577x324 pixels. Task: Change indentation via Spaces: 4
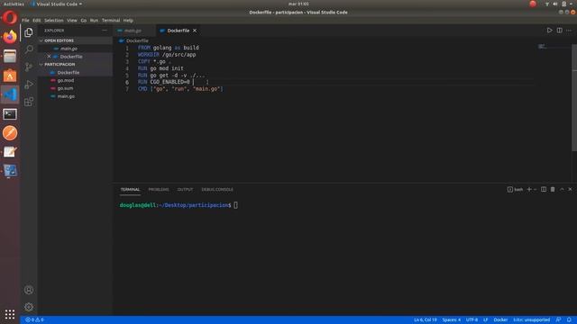click(451, 319)
